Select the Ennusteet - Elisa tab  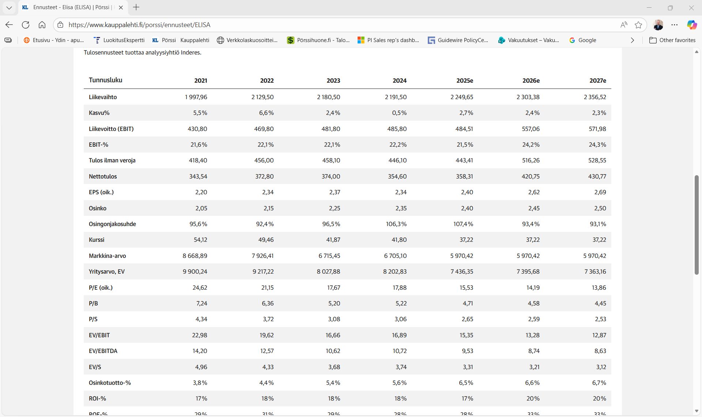(x=71, y=7)
